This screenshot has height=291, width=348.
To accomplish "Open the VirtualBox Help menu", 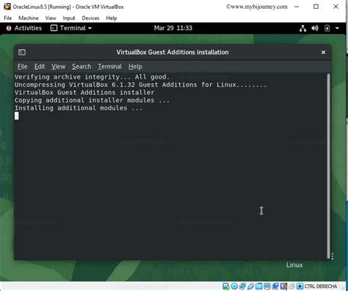I will coord(112,18).
